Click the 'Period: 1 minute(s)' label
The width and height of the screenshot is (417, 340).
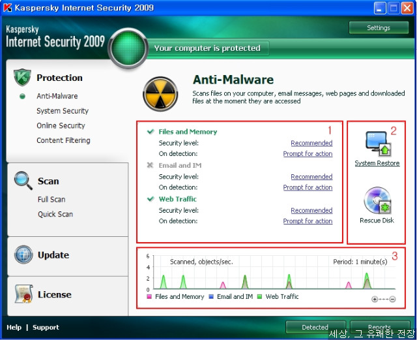coord(360,262)
